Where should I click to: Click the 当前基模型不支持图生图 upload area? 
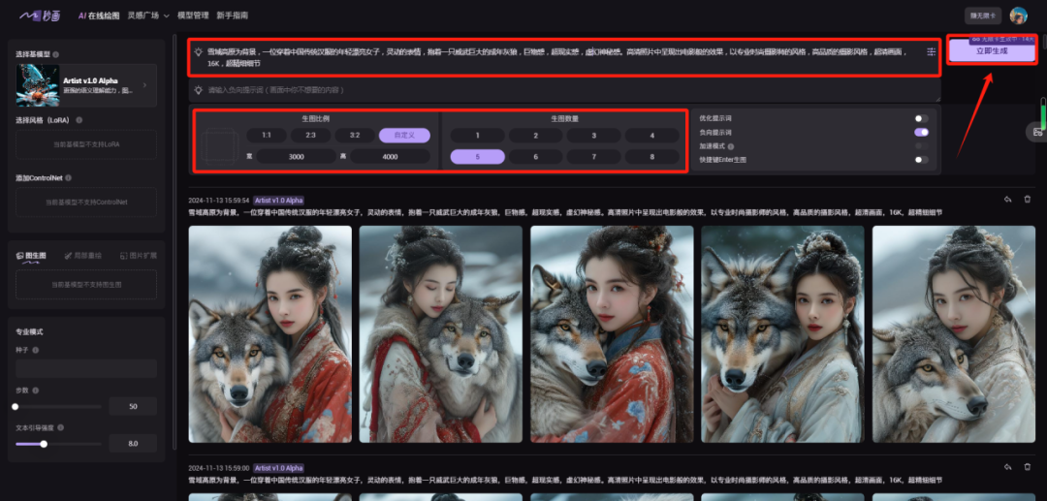(86, 284)
